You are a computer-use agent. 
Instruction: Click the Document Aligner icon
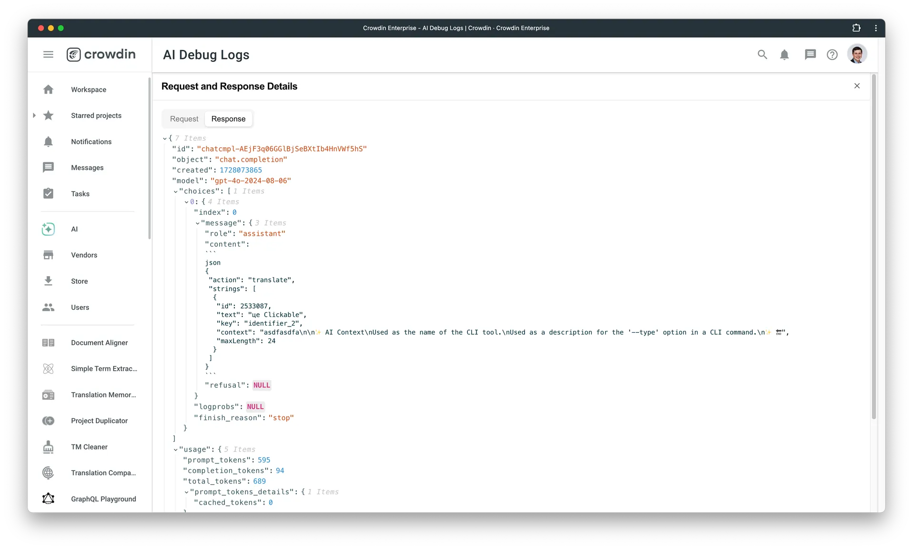click(48, 343)
